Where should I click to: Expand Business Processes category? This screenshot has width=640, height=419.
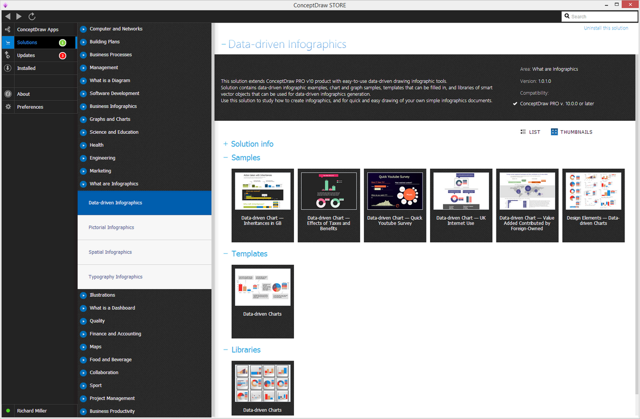coord(83,55)
